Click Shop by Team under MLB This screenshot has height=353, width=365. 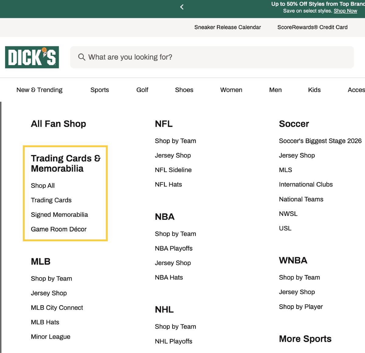click(x=51, y=279)
